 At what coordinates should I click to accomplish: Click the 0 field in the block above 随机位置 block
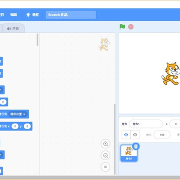[3, 102]
